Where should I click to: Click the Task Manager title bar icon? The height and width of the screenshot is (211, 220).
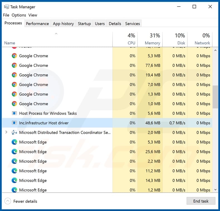point(6,7)
